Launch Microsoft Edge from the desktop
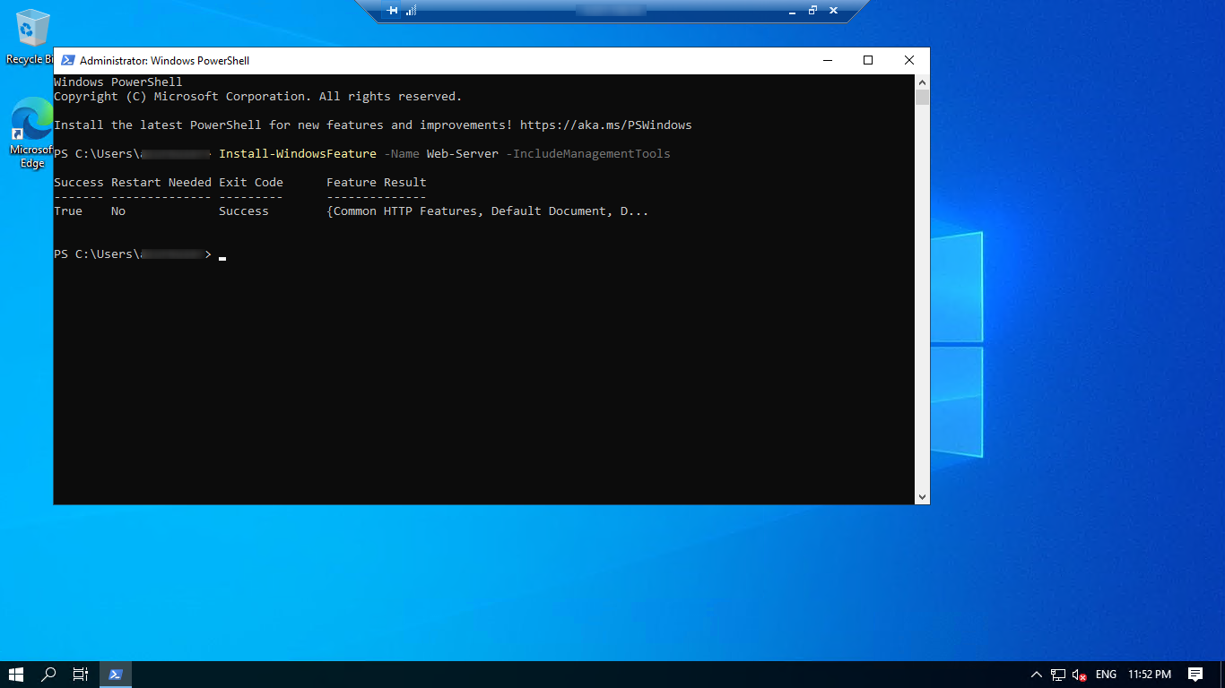Image resolution: width=1225 pixels, height=688 pixels. point(31,133)
